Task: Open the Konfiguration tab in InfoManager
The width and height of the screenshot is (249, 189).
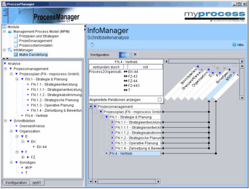Action: coord(100,55)
